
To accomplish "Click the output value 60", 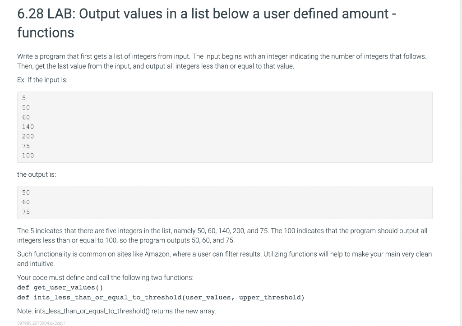I will coord(26,202).
